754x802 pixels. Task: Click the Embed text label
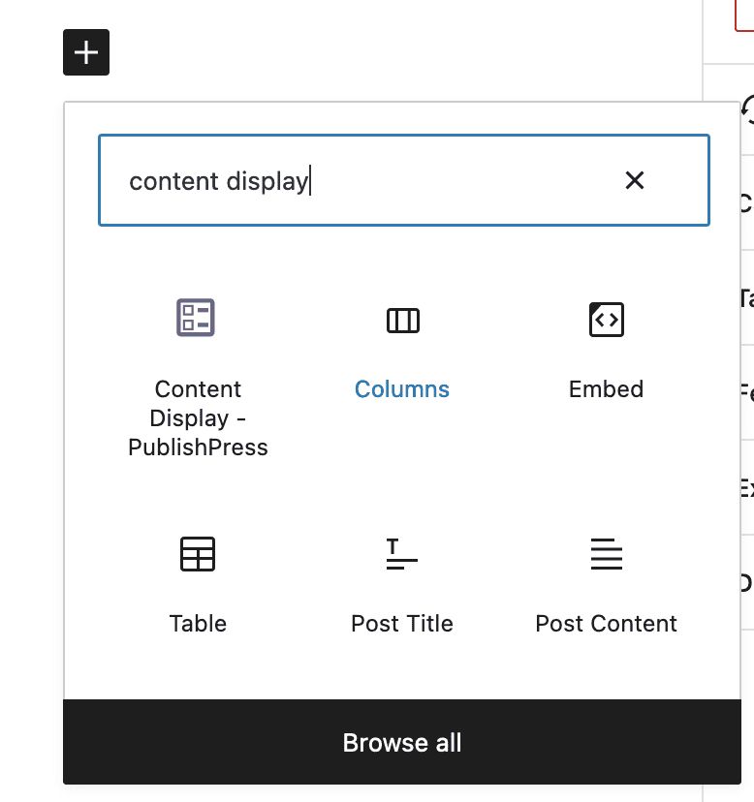pyautogui.click(x=606, y=389)
